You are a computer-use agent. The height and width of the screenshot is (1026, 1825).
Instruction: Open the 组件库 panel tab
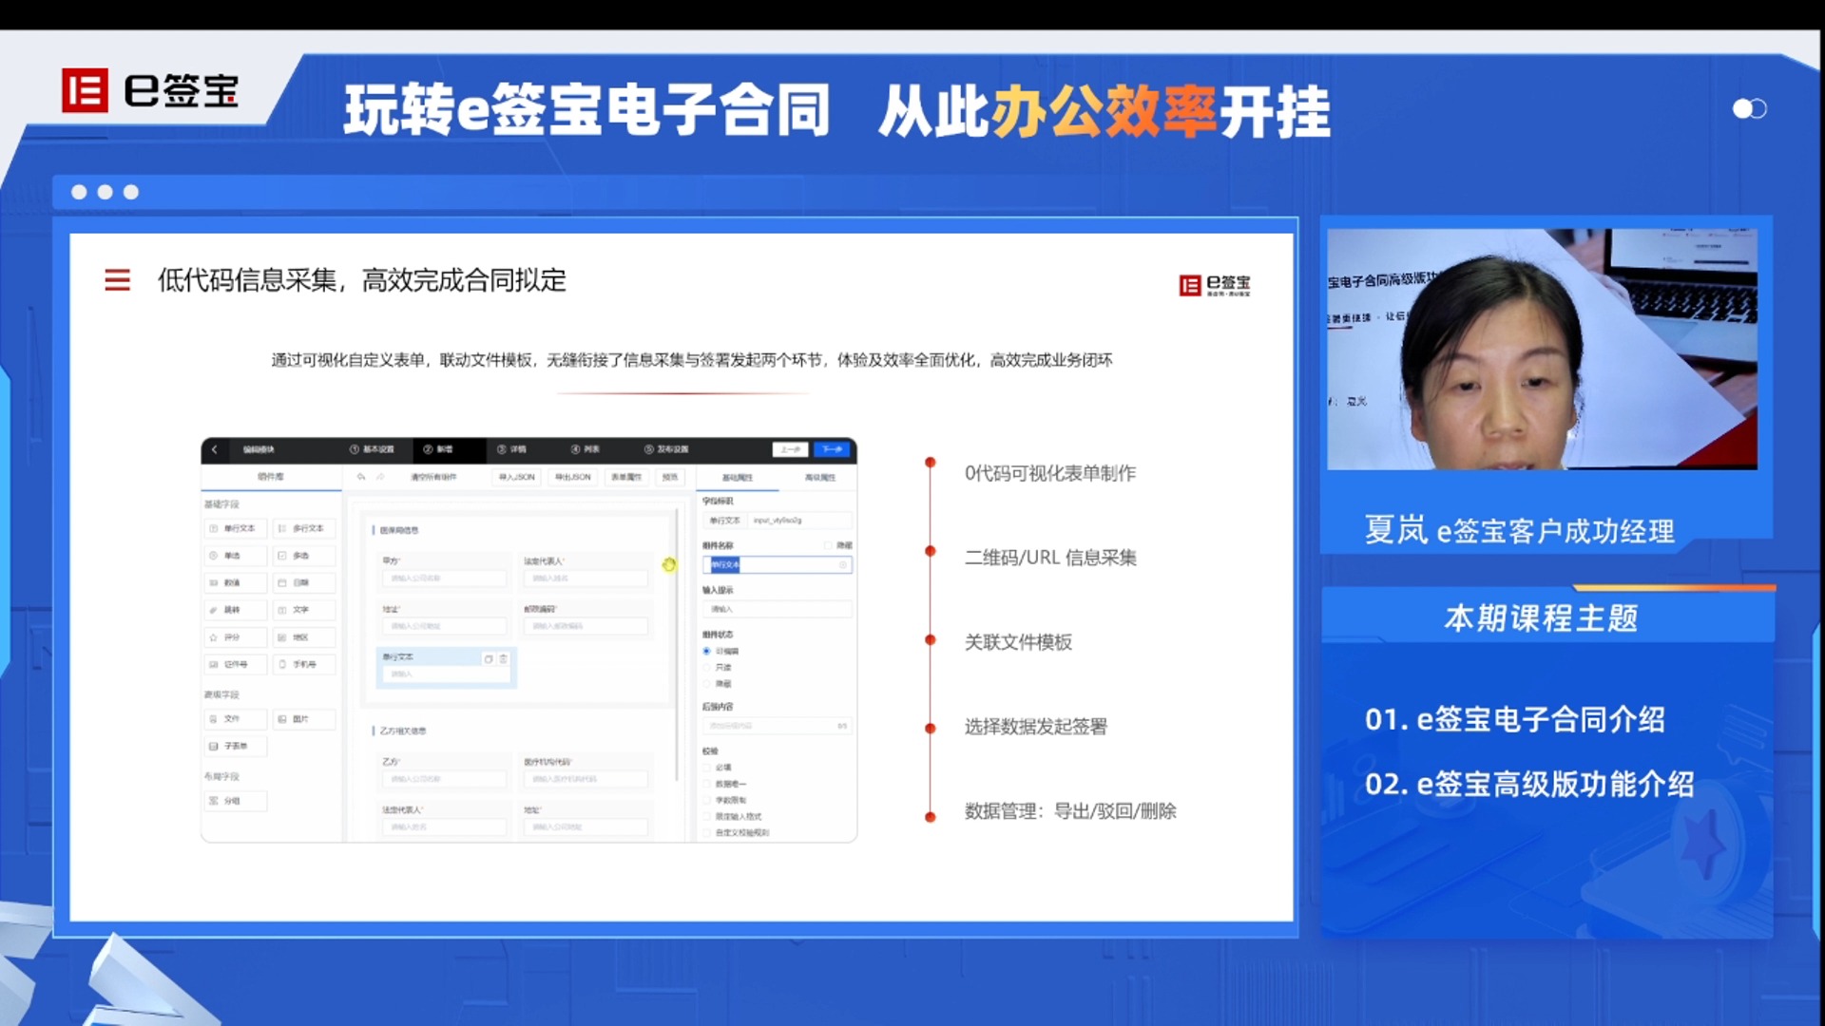point(271,477)
